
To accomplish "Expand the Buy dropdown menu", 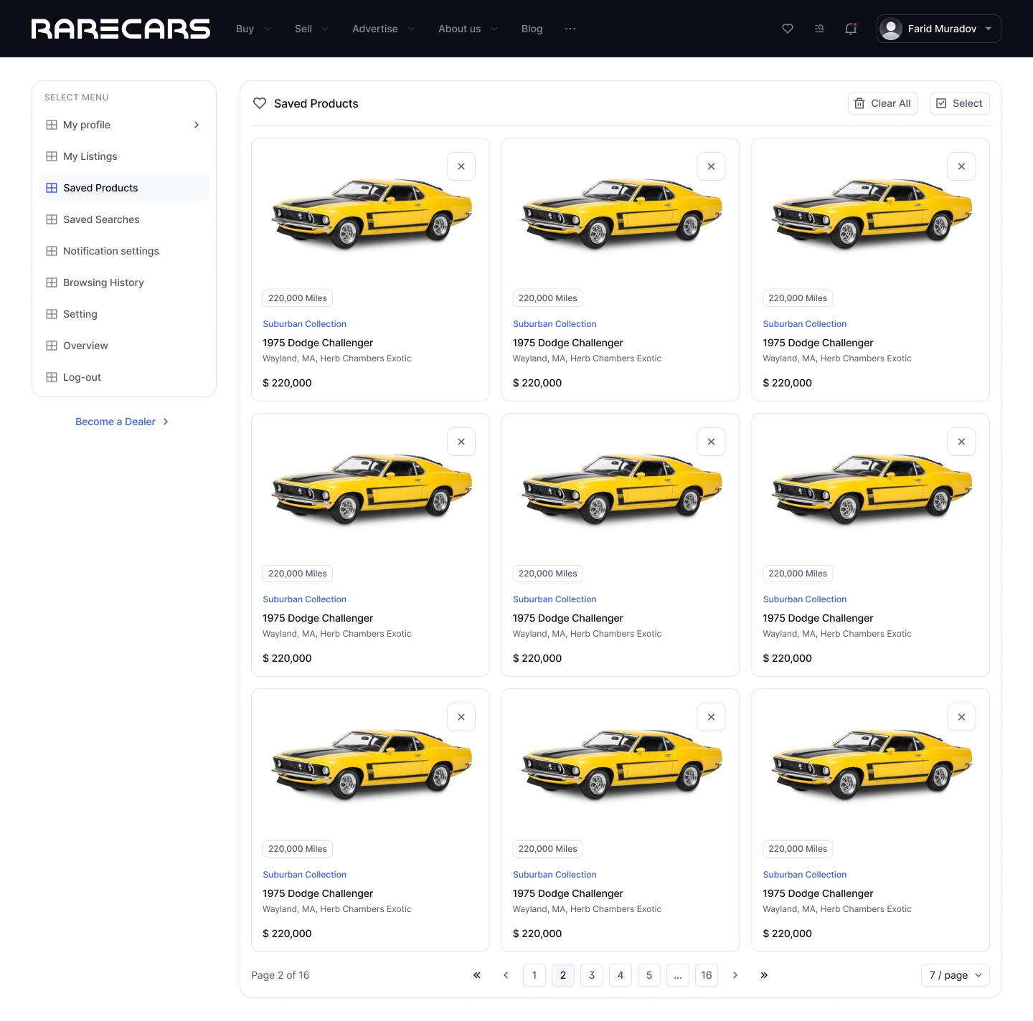I will point(253,29).
